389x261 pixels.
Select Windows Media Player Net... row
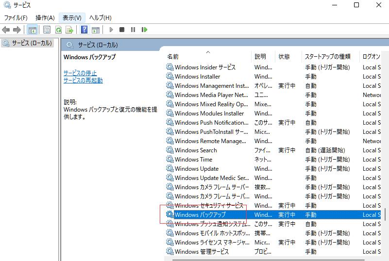tap(273, 95)
